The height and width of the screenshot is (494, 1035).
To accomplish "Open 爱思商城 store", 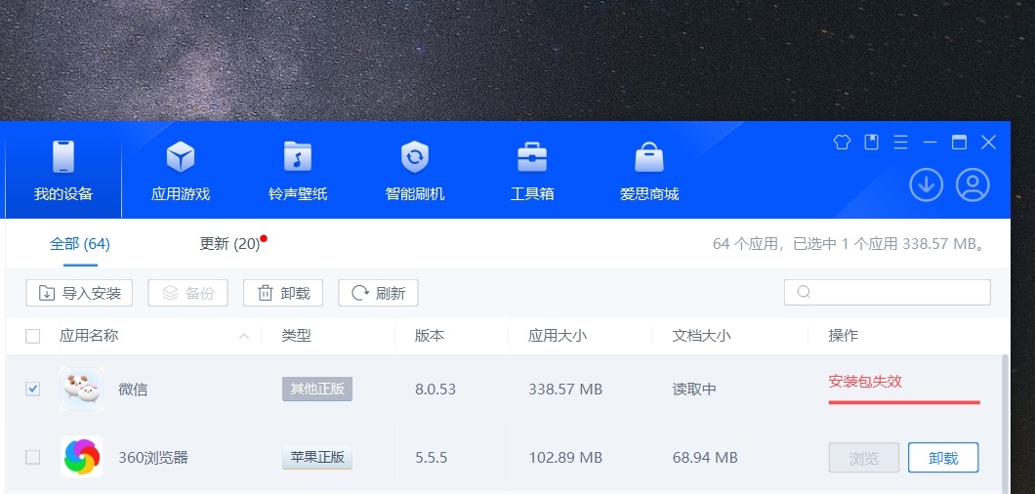I will click(x=649, y=170).
